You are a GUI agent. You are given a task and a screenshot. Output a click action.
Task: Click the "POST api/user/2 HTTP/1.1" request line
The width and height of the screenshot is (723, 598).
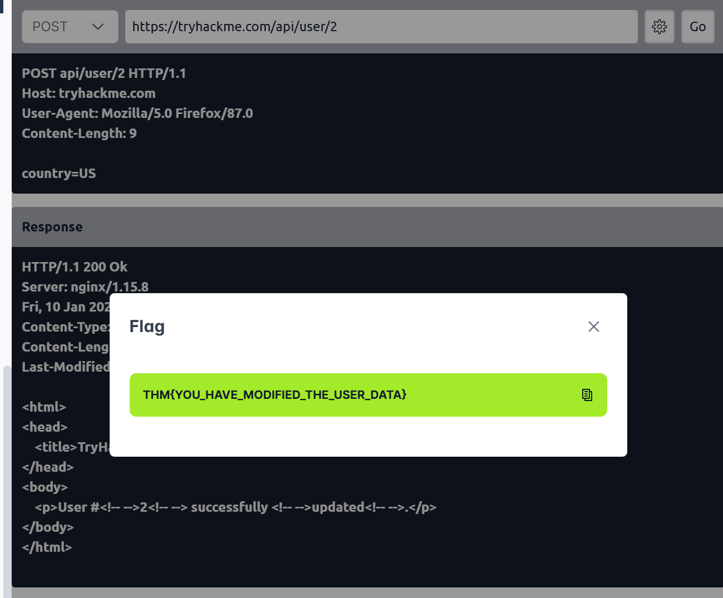pos(104,73)
